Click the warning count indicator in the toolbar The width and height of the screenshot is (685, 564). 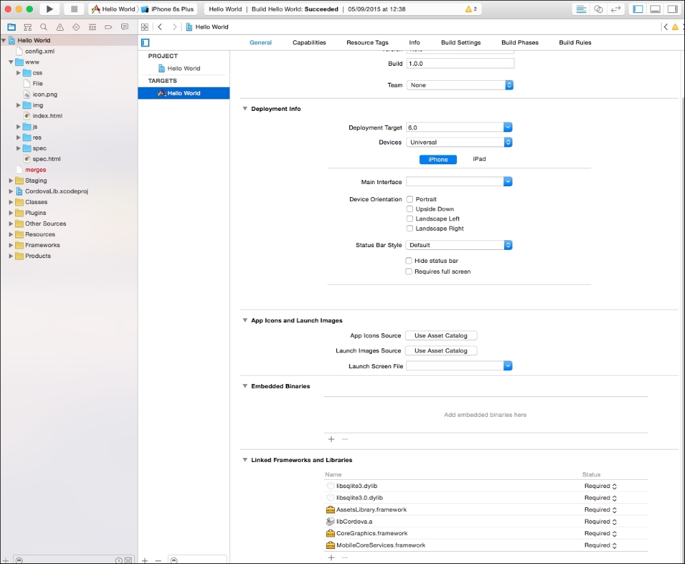coord(471,9)
